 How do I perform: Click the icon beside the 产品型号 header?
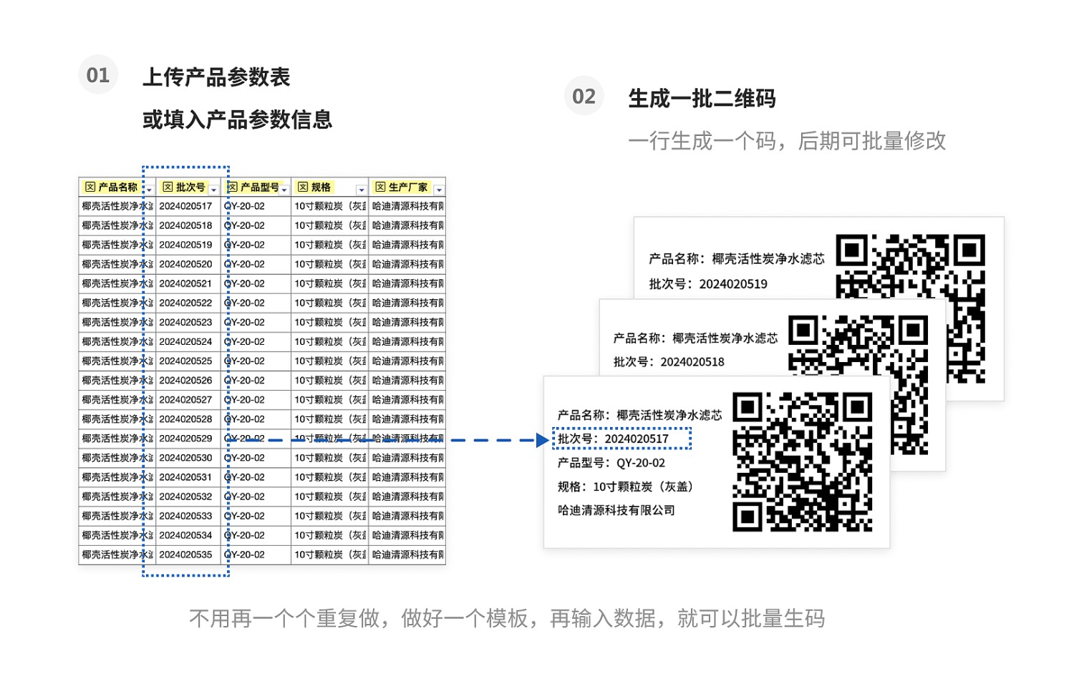[232, 187]
